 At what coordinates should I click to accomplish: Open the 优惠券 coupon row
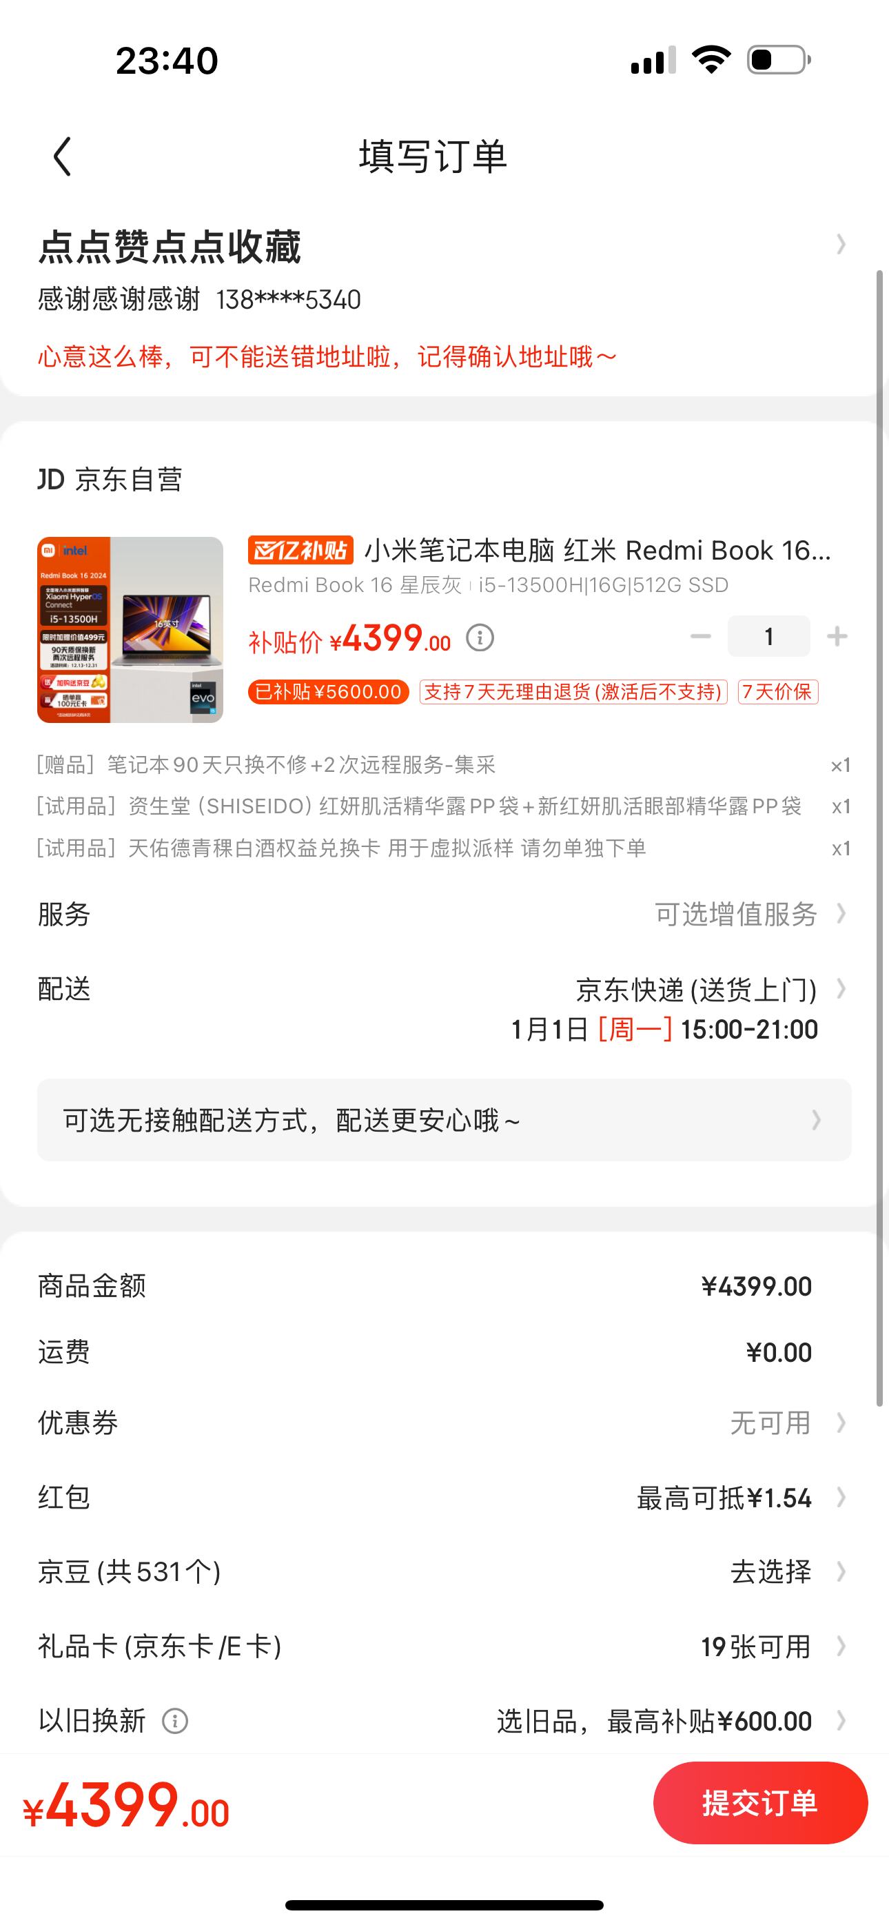pyautogui.click(x=444, y=1423)
